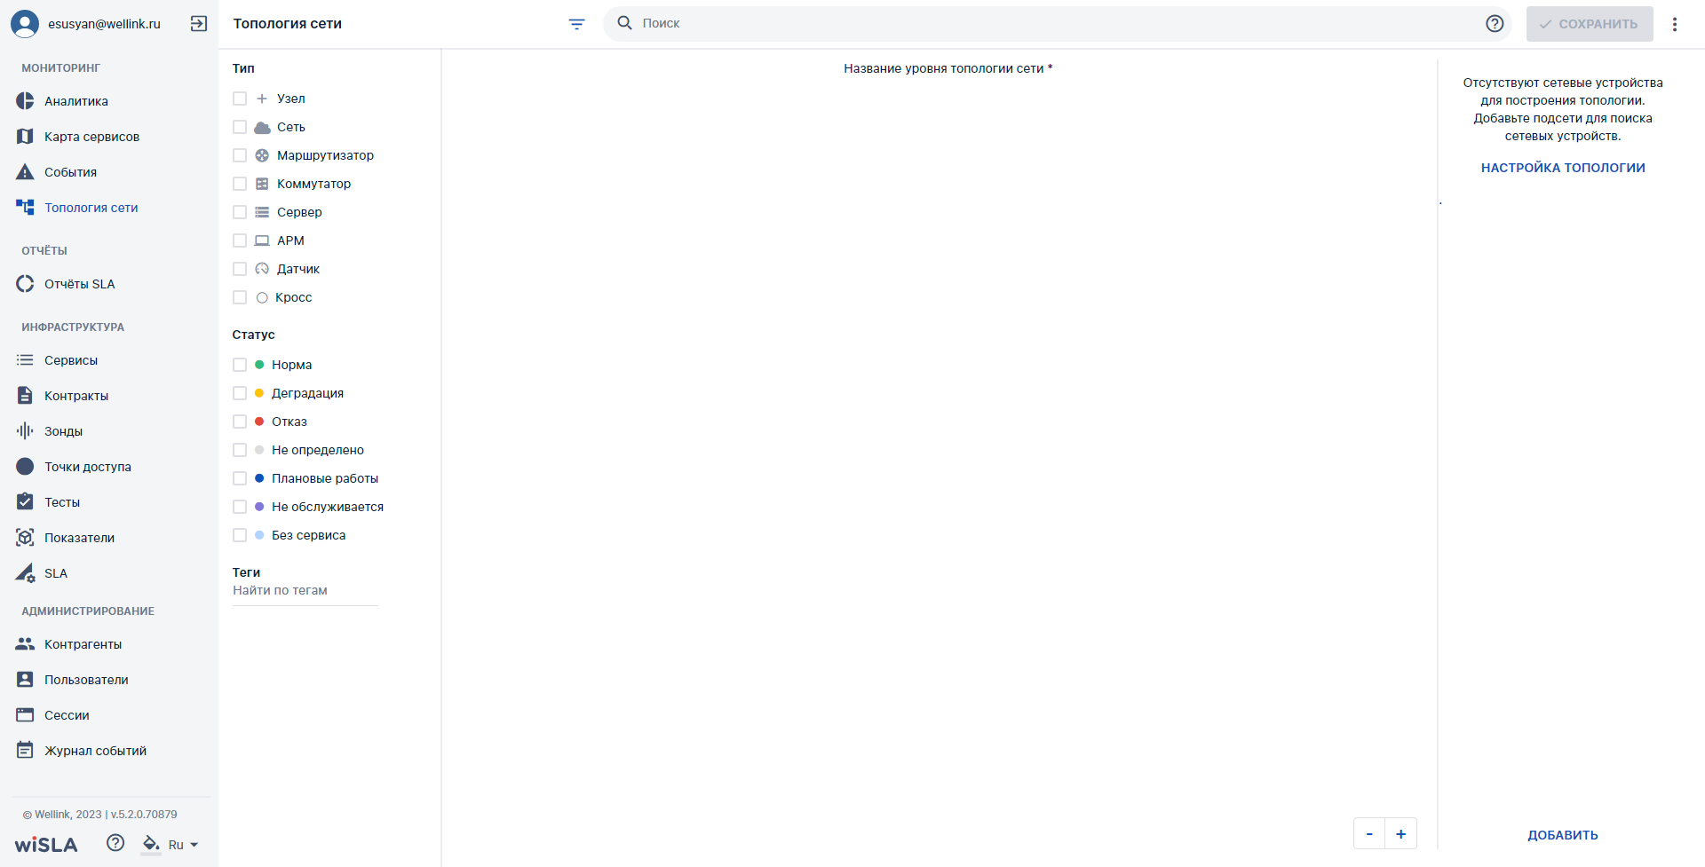This screenshot has width=1705, height=867.
Task: Check the Коммутатор filter checkbox
Action: click(x=240, y=184)
